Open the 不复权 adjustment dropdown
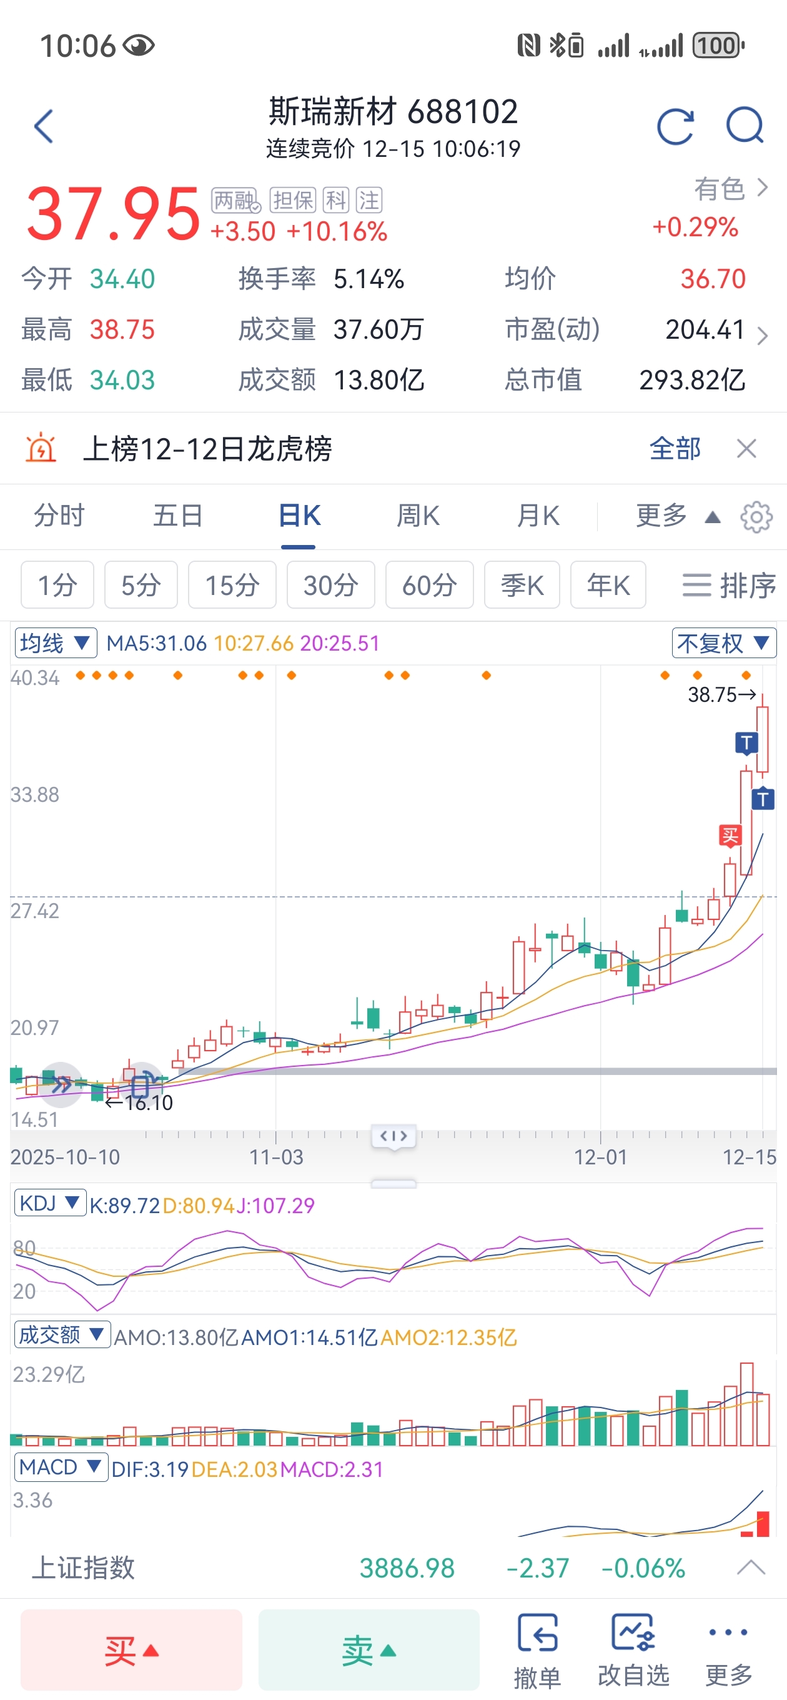The width and height of the screenshot is (787, 1700). click(724, 642)
